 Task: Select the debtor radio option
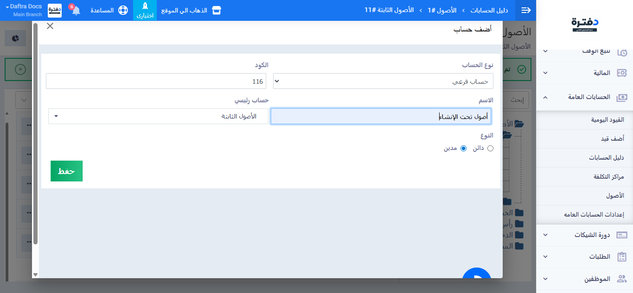[463, 148]
